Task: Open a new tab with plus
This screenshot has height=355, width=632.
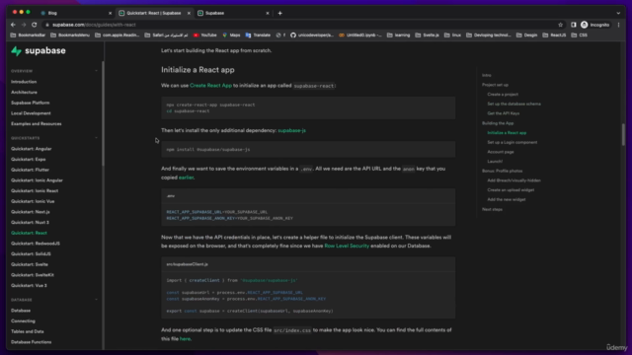Action: pos(279,13)
